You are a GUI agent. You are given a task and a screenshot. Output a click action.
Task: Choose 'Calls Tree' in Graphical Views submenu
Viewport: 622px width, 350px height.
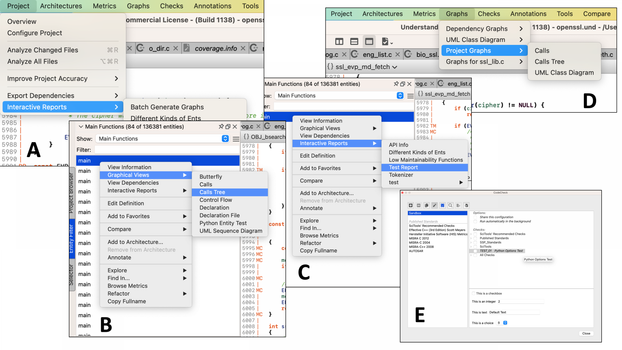pos(212,192)
